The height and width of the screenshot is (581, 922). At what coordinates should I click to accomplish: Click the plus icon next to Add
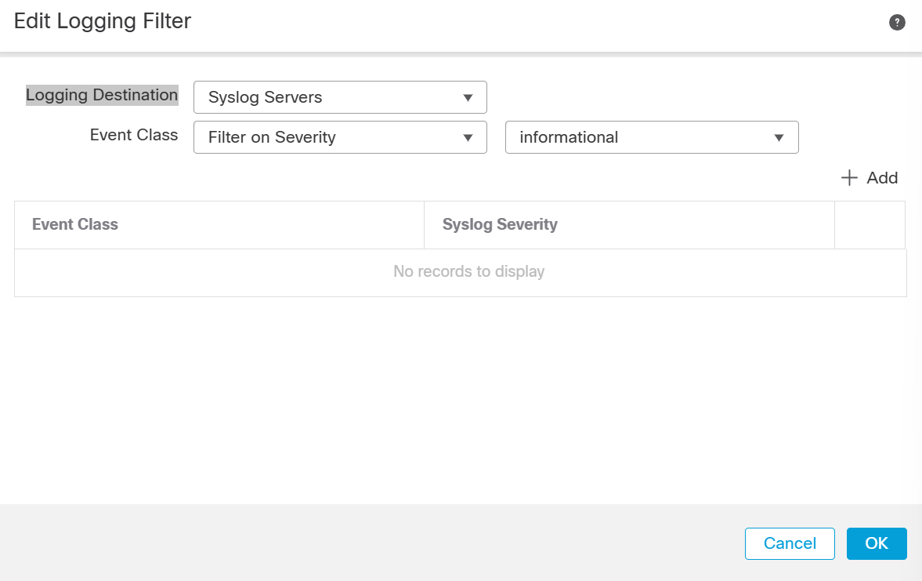[x=848, y=177]
